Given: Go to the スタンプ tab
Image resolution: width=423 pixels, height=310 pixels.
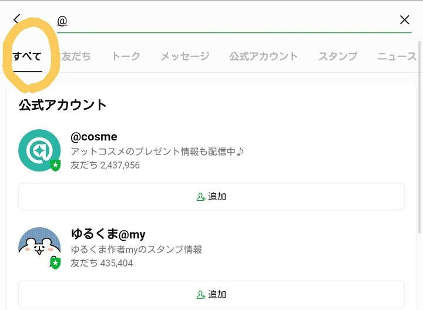Looking at the screenshot, I should [x=338, y=56].
